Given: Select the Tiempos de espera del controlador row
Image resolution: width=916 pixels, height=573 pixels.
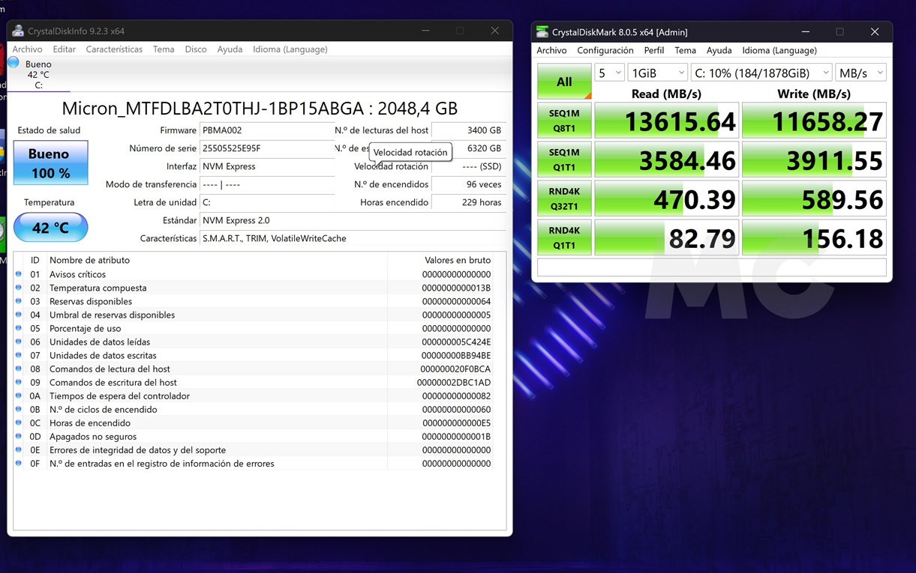Looking at the screenshot, I should 254,395.
